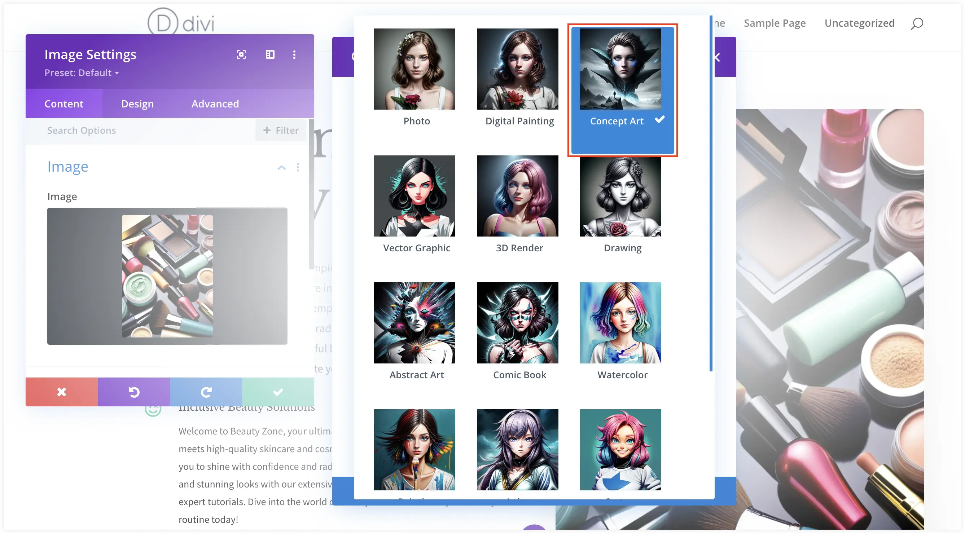
Task: Click the save/confirm checkmark icon
Action: point(278,392)
